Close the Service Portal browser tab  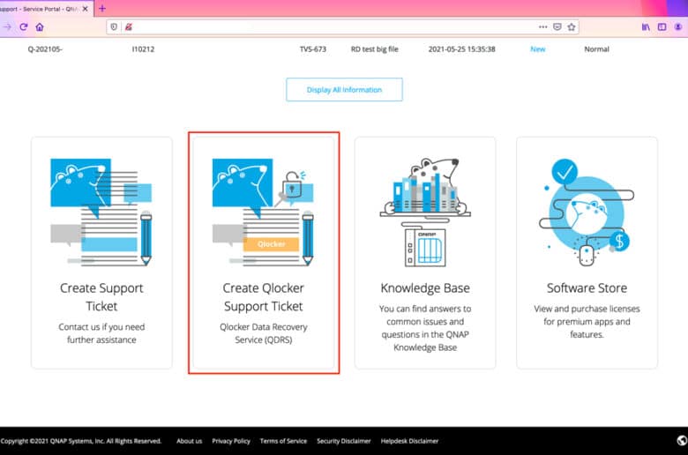(x=86, y=8)
